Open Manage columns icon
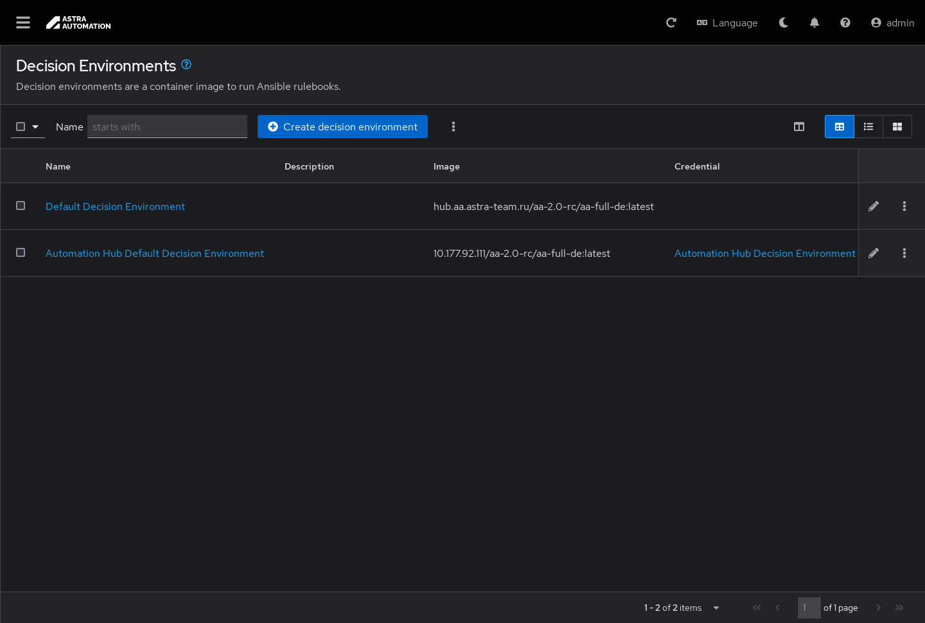Screen dimensions: 925x623 click(x=799, y=127)
